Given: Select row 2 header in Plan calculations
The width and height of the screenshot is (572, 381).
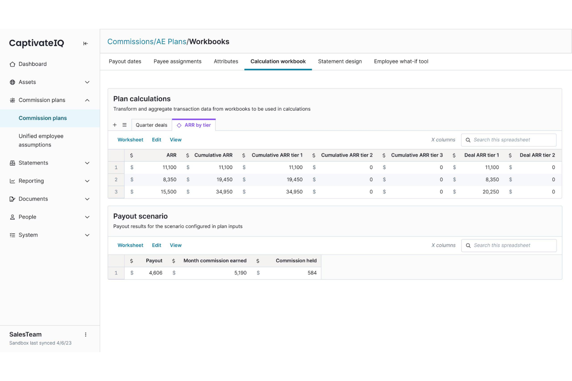Looking at the screenshot, I should pos(116,179).
